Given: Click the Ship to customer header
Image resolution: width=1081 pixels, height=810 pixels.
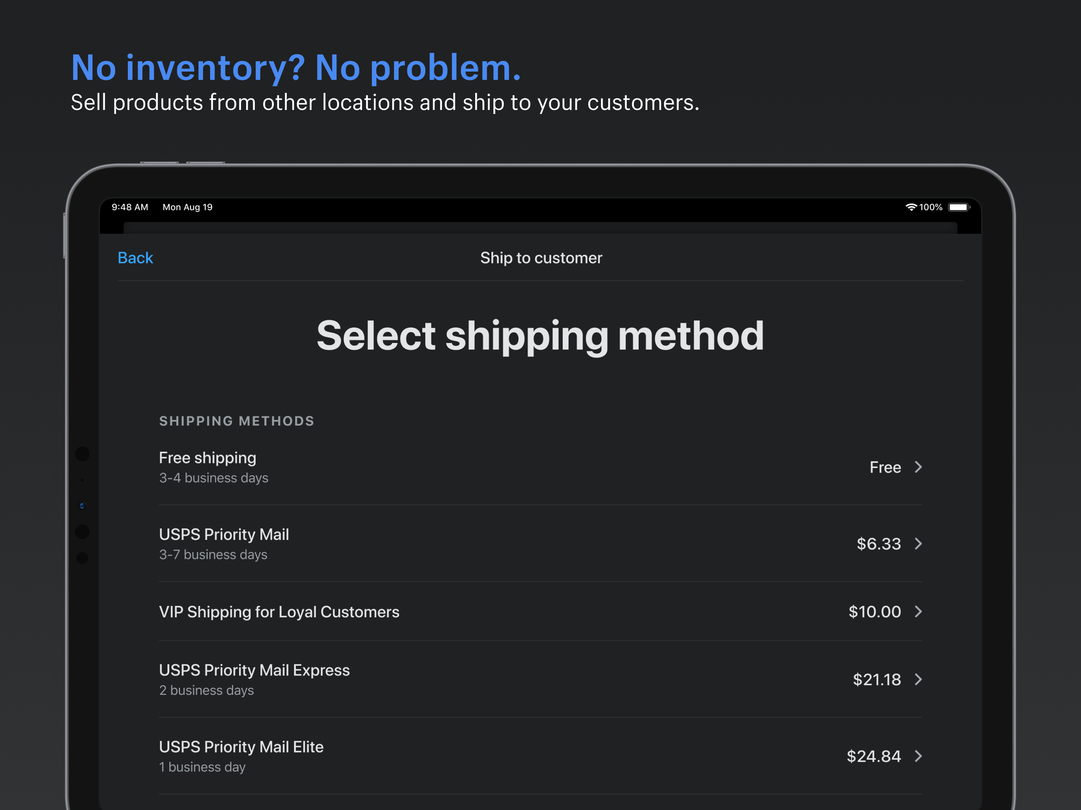Looking at the screenshot, I should (541, 258).
